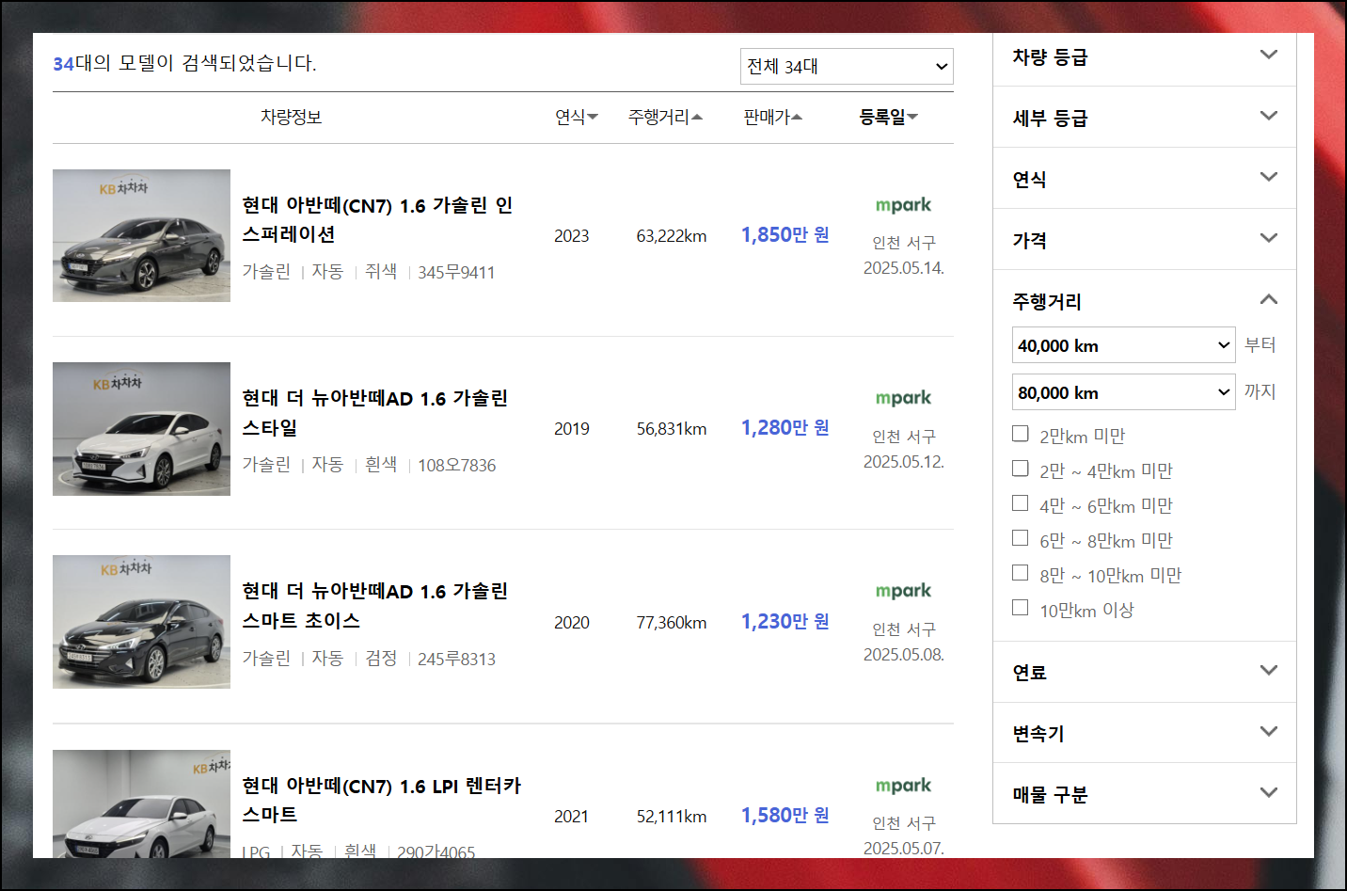1347x891 pixels.
Task: Check the 8만 ~ 10만km 미만 checkbox
Action: click(x=1020, y=573)
